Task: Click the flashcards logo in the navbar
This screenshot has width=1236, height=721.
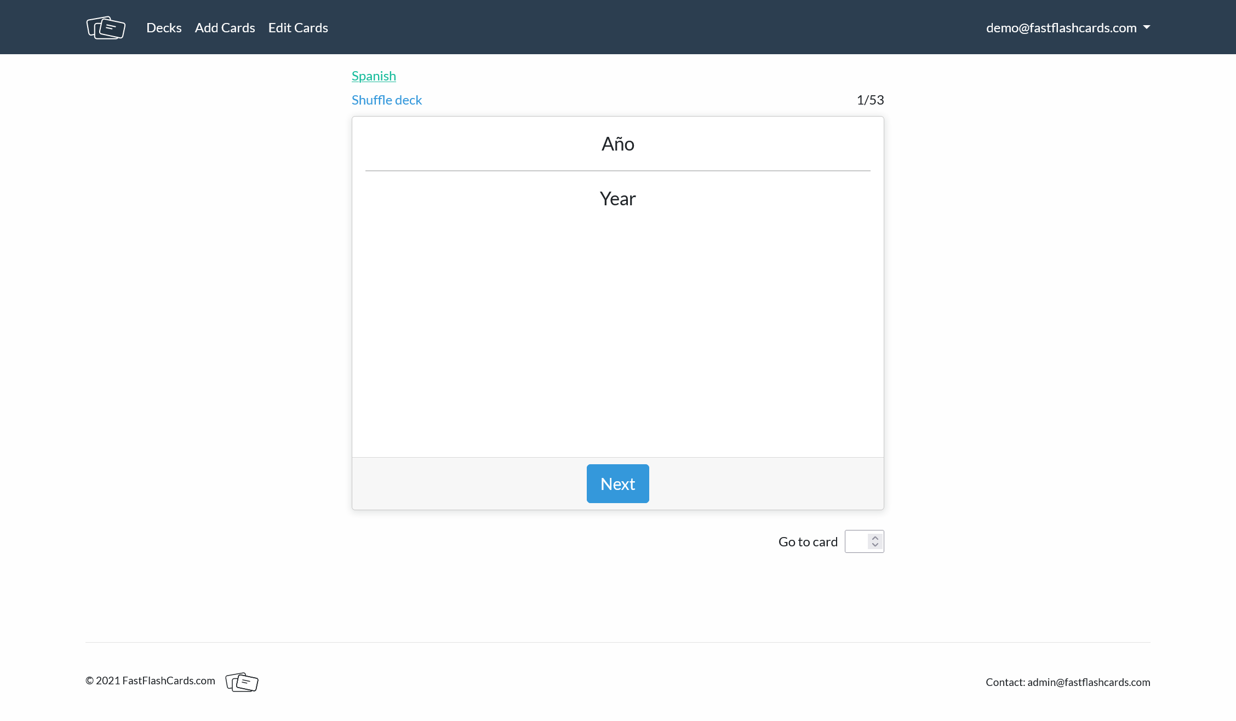Action: click(x=106, y=27)
